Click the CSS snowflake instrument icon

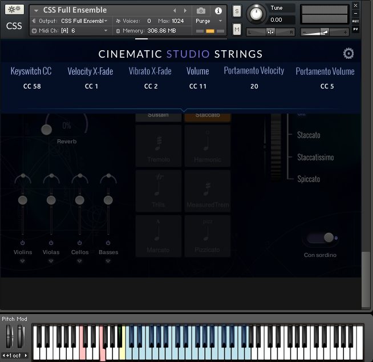[x=14, y=10]
